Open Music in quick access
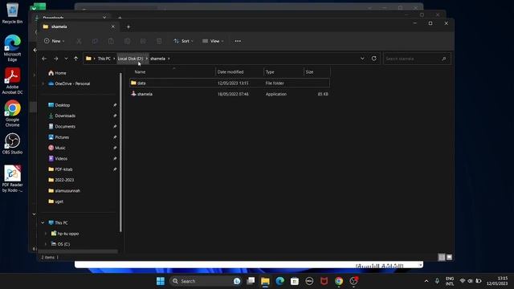514x289 pixels. tap(57, 148)
